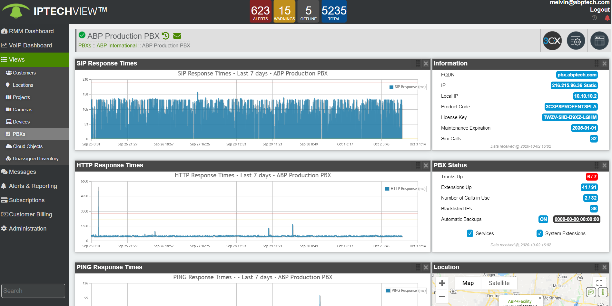This screenshot has height=306, width=612.
Task: Click the map info icon
Action: (603, 292)
